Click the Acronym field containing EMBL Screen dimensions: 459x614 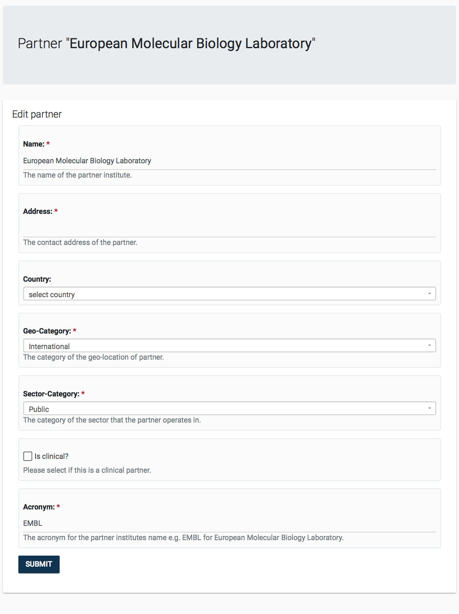[229, 523]
